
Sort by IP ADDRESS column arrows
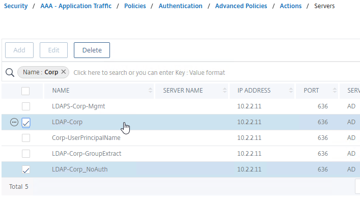(x=291, y=91)
